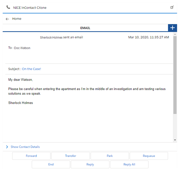
Task: Click the Reply button
Action: click(x=90, y=164)
